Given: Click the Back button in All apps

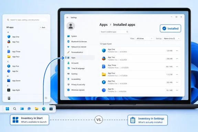Looking at the screenshot, I should (x=42, y=27).
